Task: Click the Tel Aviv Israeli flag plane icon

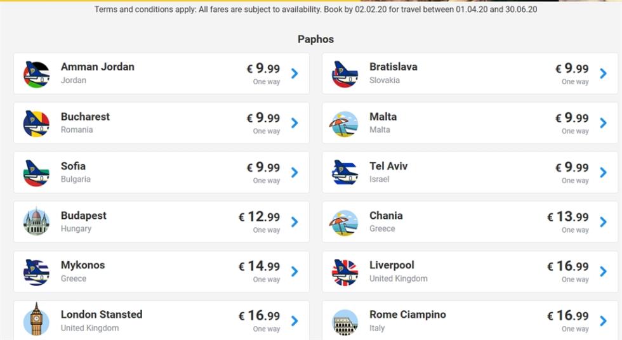Action: pos(344,173)
